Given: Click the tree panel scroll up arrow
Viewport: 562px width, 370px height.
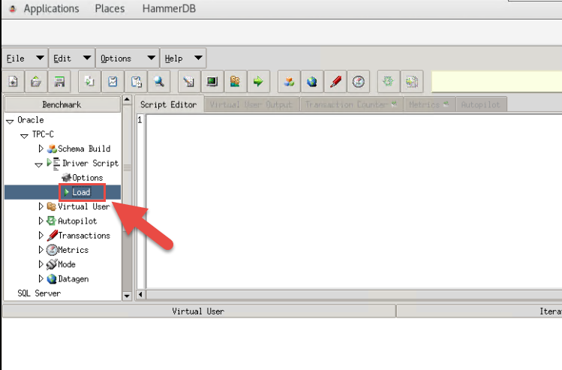Looking at the screenshot, I should (127, 100).
